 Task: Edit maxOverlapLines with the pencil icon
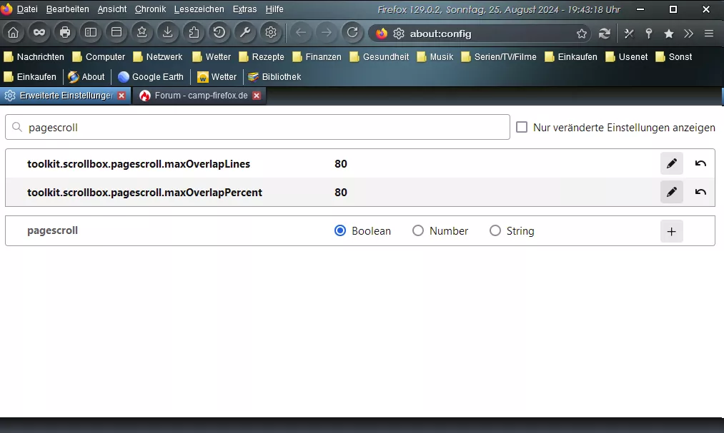pos(672,163)
